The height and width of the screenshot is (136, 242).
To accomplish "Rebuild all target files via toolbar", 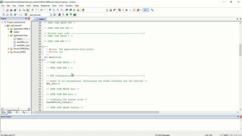I will tap(11, 15).
